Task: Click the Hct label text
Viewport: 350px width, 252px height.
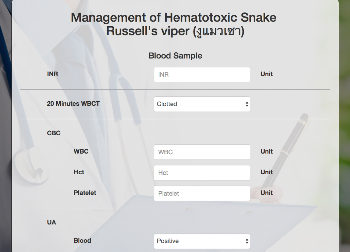Action: pyautogui.click(x=79, y=172)
